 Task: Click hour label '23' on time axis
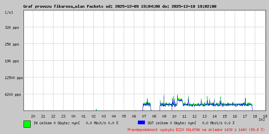tap(63, 116)
